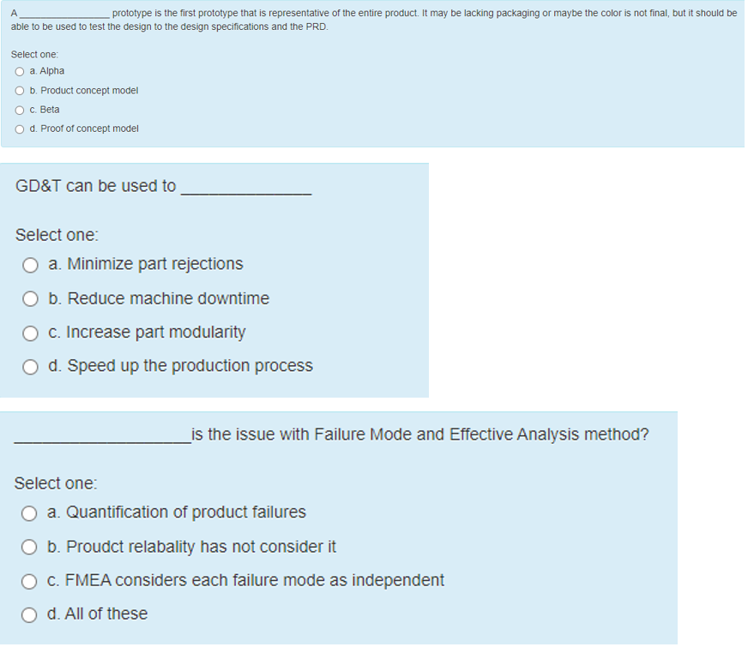Select radio option "b. Product concept model"
The width and height of the screenshot is (748, 653).
point(19,90)
